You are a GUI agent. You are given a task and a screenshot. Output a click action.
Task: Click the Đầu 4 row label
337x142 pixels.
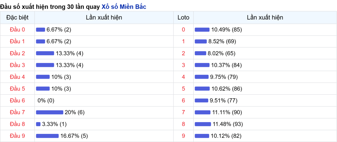(x=17, y=77)
